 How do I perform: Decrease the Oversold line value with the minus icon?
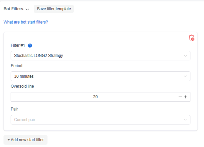(x=180, y=97)
